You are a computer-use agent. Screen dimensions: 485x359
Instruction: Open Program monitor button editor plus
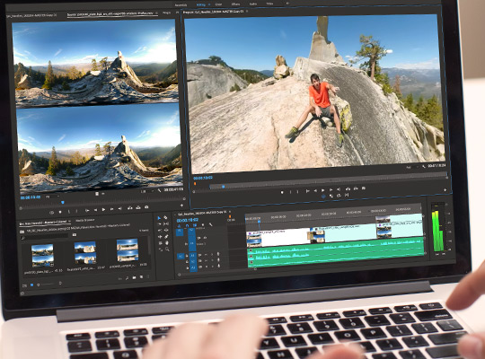(445, 190)
